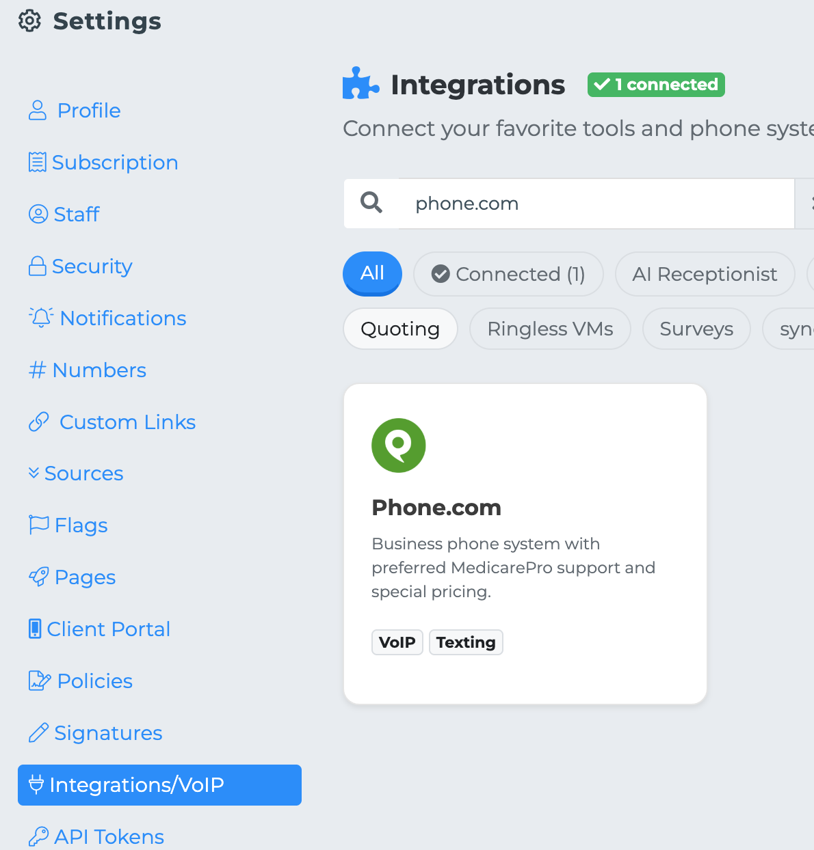Click the Profile person icon
The height and width of the screenshot is (850, 814).
[x=38, y=111]
